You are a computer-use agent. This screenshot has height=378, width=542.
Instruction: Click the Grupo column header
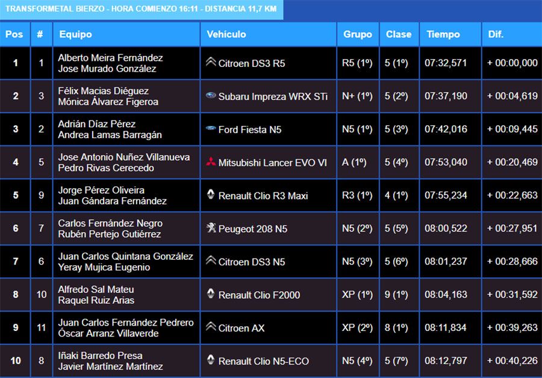(x=358, y=34)
